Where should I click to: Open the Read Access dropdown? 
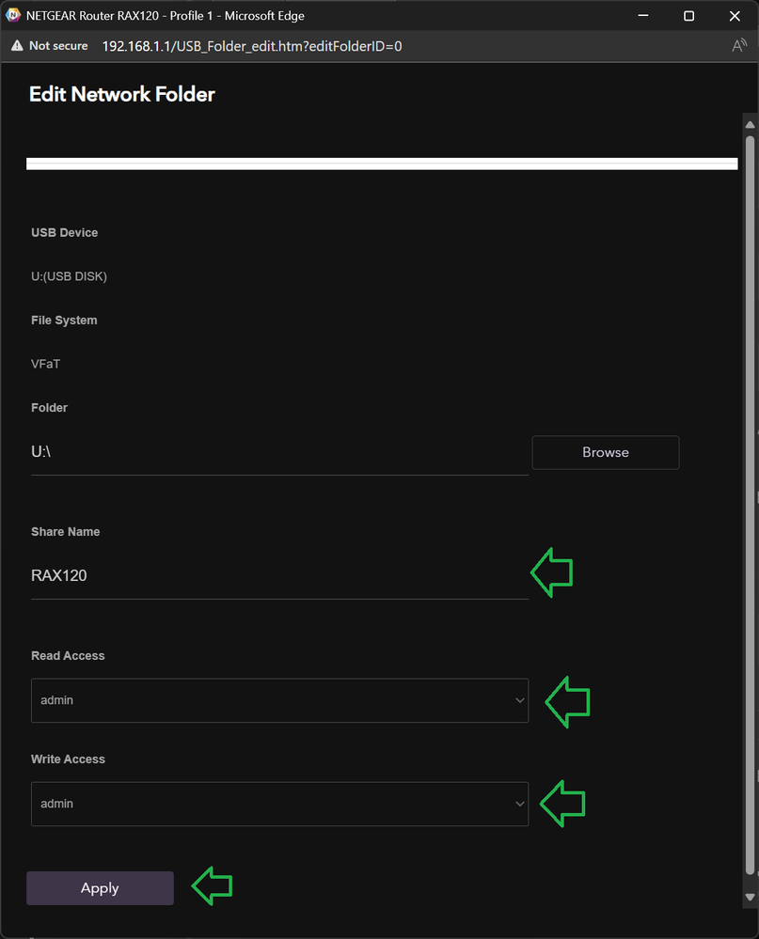pos(279,700)
